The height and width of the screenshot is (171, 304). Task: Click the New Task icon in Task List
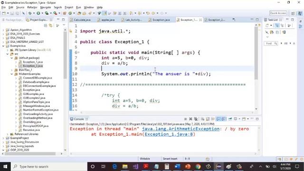click(x=267, y=25)
